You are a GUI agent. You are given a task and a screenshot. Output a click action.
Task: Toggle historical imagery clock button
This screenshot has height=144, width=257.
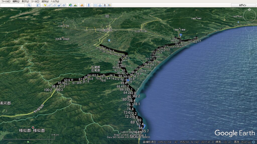click(x=71, y=5)
